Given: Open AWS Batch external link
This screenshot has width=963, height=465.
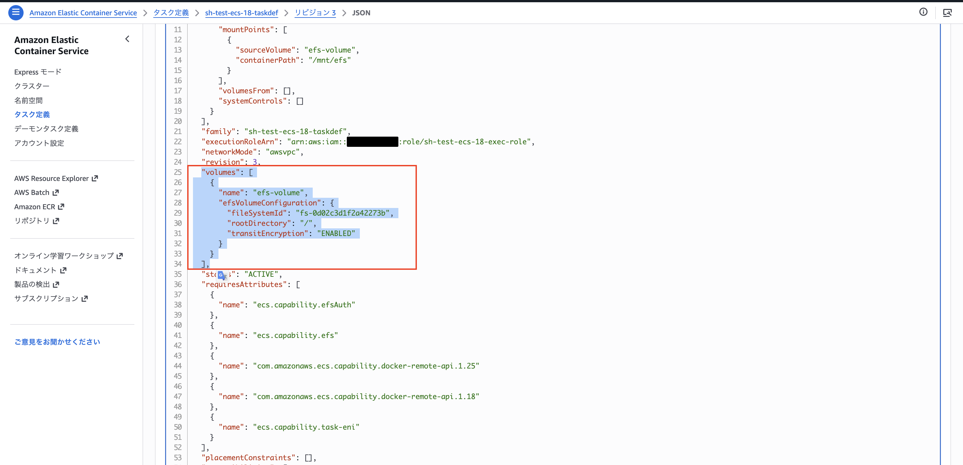Looking at the screenshot, I should coord(36,192).
